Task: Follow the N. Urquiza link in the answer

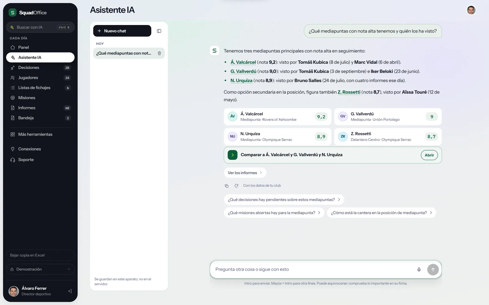Action: [x=241, y=81]
